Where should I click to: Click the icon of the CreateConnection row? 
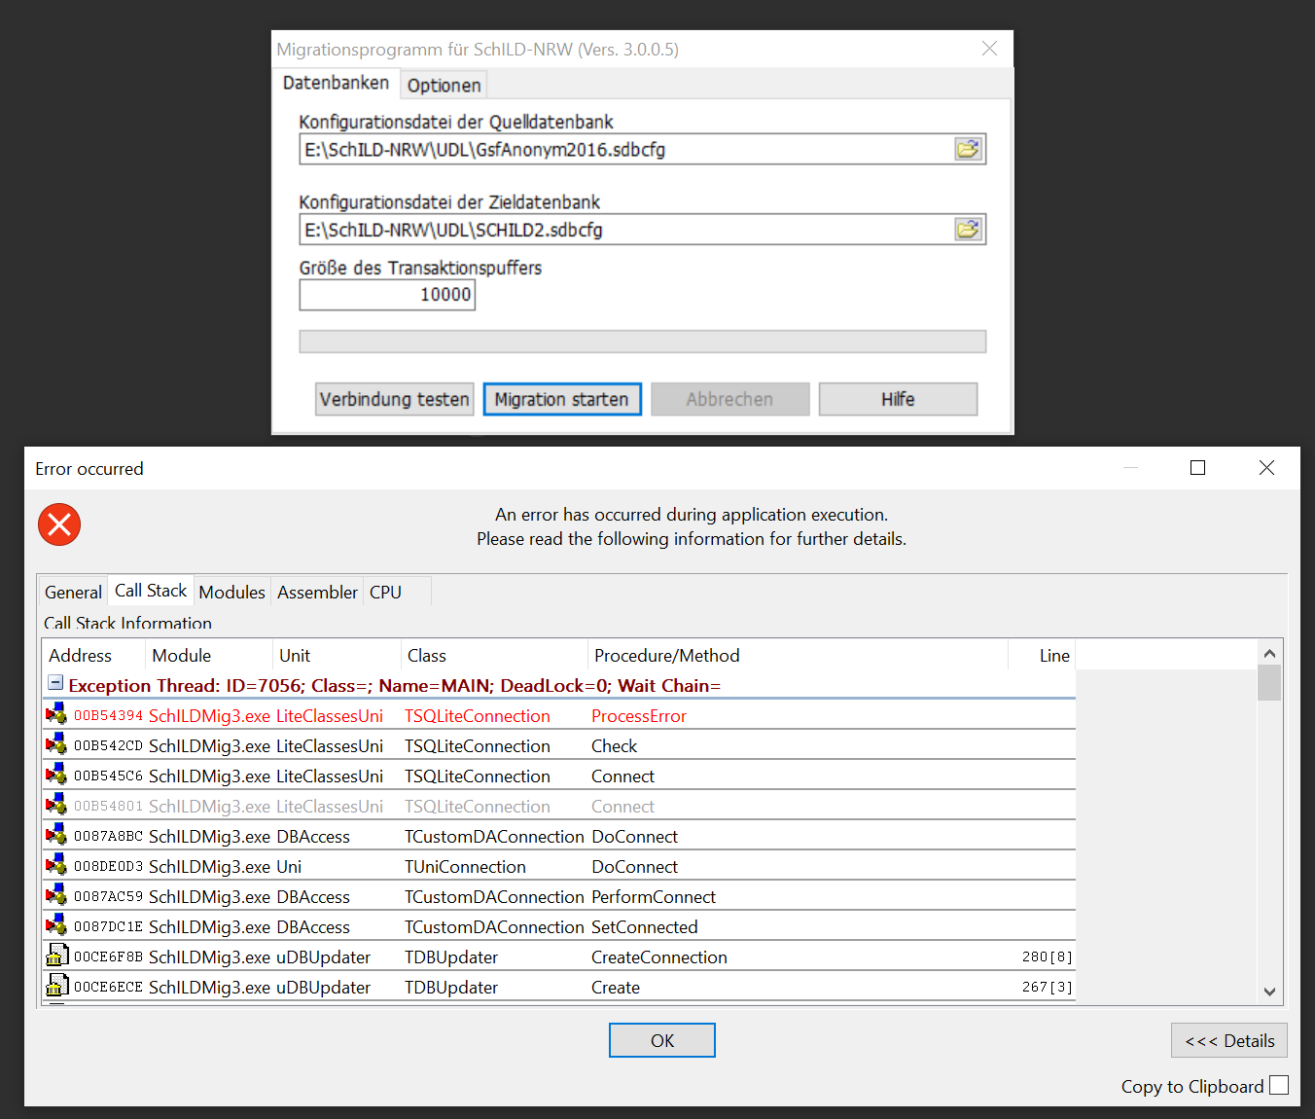pos(57,957)
